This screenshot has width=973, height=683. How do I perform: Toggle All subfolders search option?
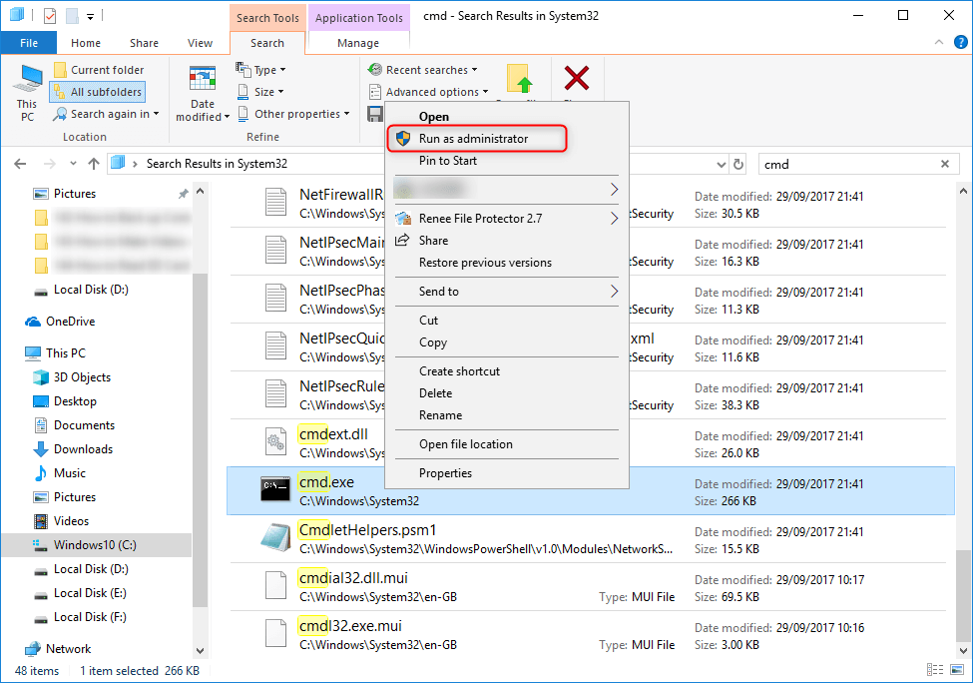(x=98, y=92)
